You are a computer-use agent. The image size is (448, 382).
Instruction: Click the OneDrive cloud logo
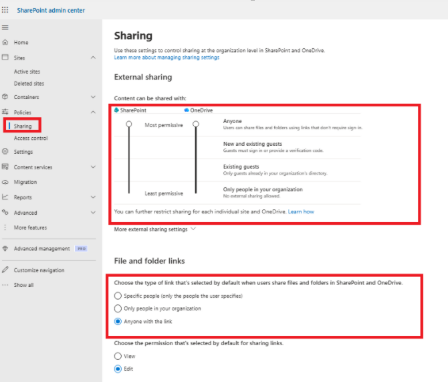(187, 110)
